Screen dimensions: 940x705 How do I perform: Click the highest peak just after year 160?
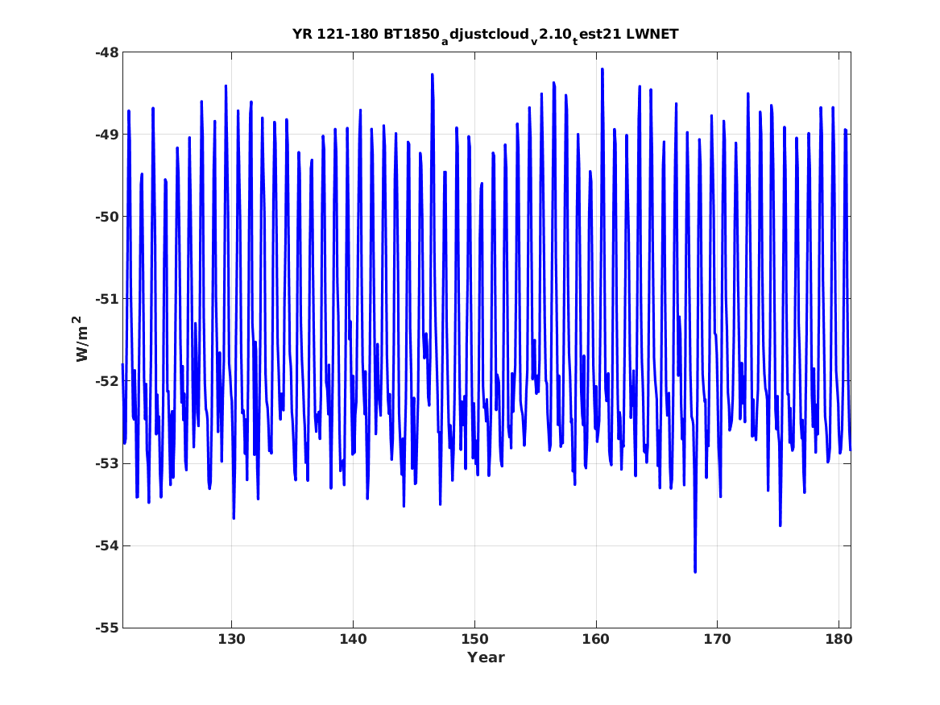pos(603,69)
